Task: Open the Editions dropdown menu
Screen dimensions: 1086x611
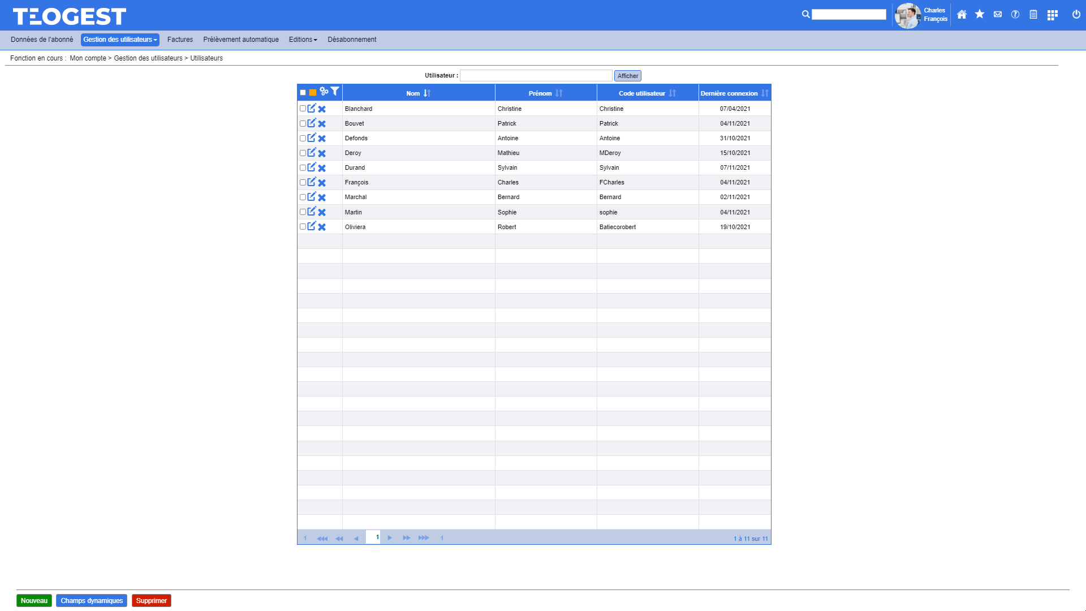Action: coord(303,40)
